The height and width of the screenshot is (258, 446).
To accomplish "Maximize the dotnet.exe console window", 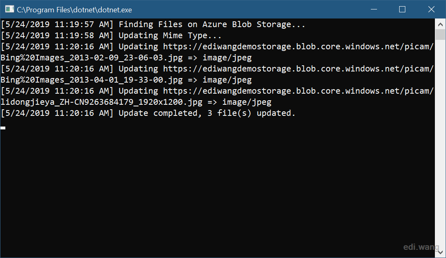I will [x=402, y=9].
